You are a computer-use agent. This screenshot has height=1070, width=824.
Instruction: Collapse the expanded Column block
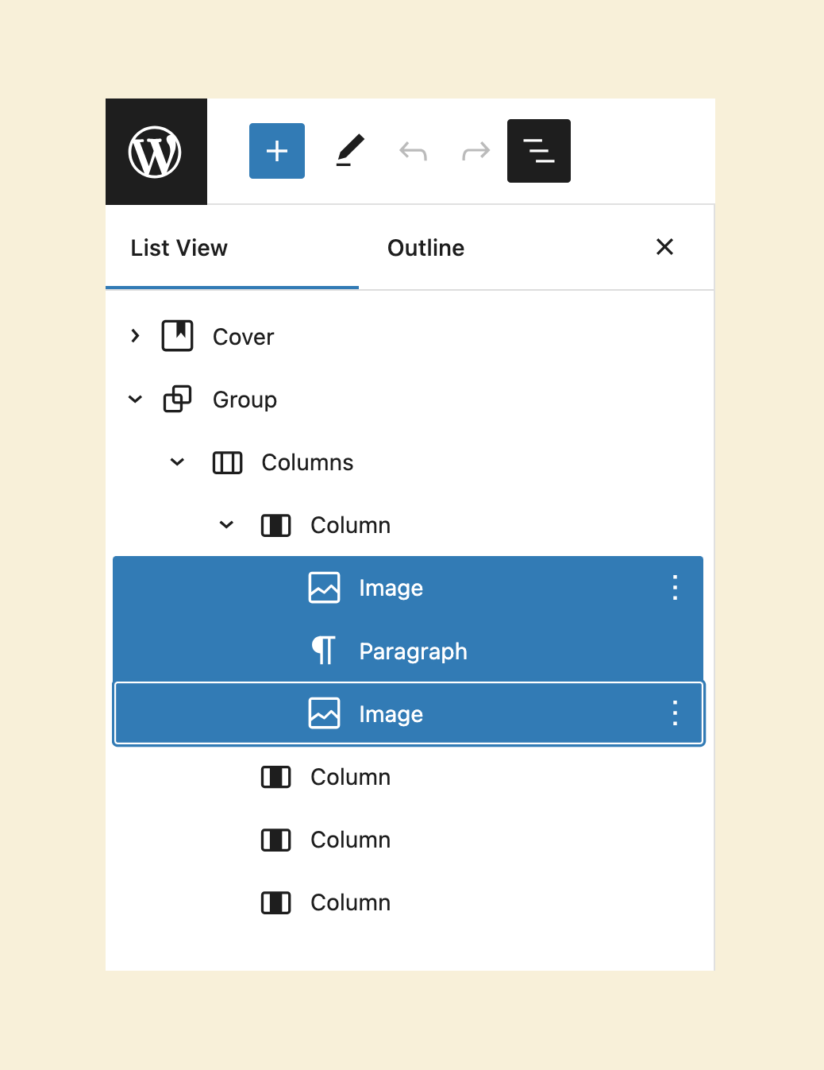(x=226, y=524)
